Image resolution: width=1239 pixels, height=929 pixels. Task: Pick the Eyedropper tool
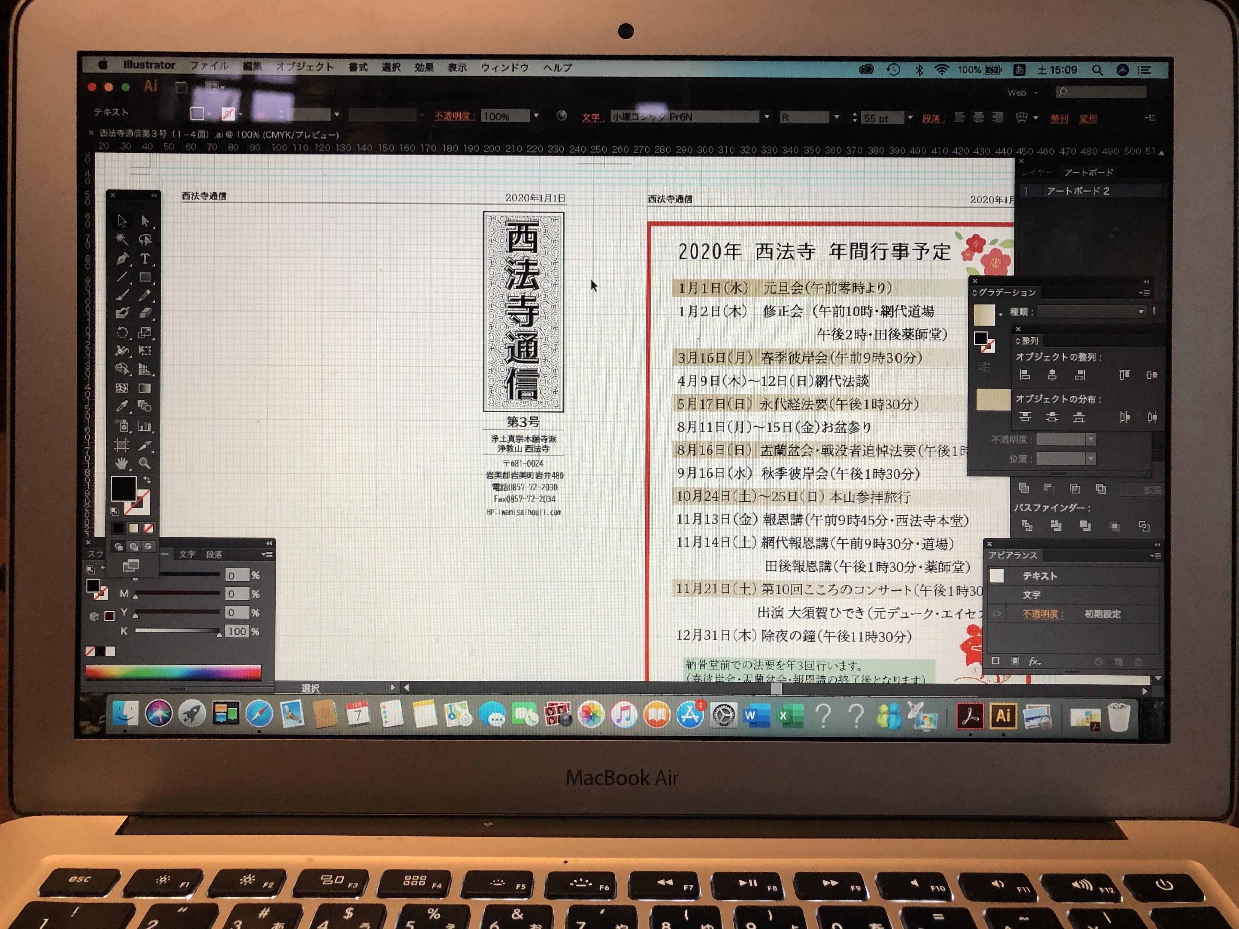(x=122, y=406)
